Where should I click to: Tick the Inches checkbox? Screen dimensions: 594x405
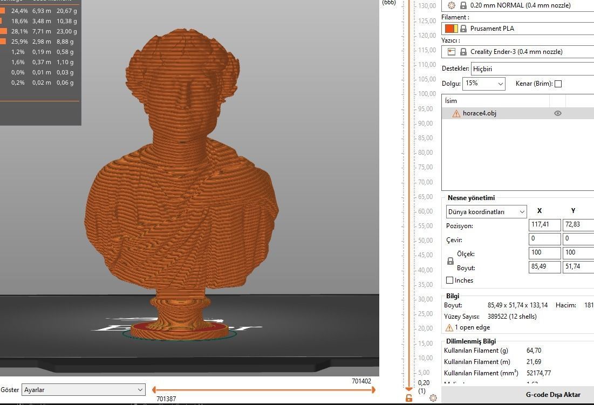coord(449,280)
